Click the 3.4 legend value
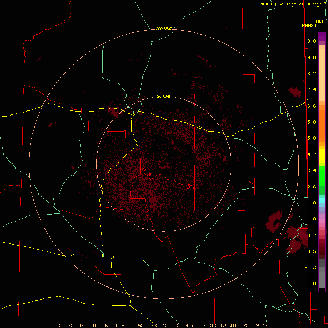 coord(312,171)
